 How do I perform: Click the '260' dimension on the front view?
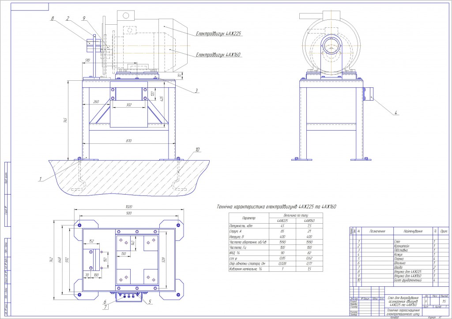click(x=96, y=101)
